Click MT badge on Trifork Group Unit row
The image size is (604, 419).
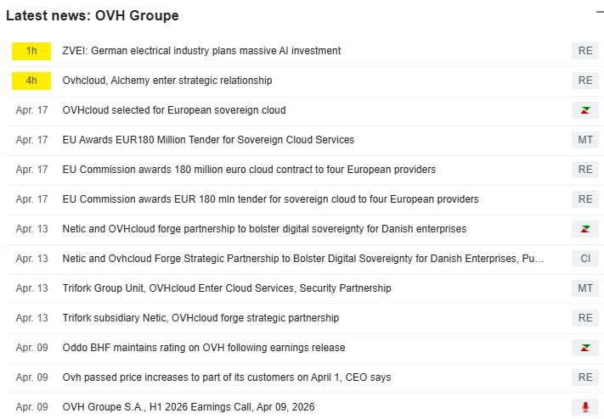click(x=585, y=288)
